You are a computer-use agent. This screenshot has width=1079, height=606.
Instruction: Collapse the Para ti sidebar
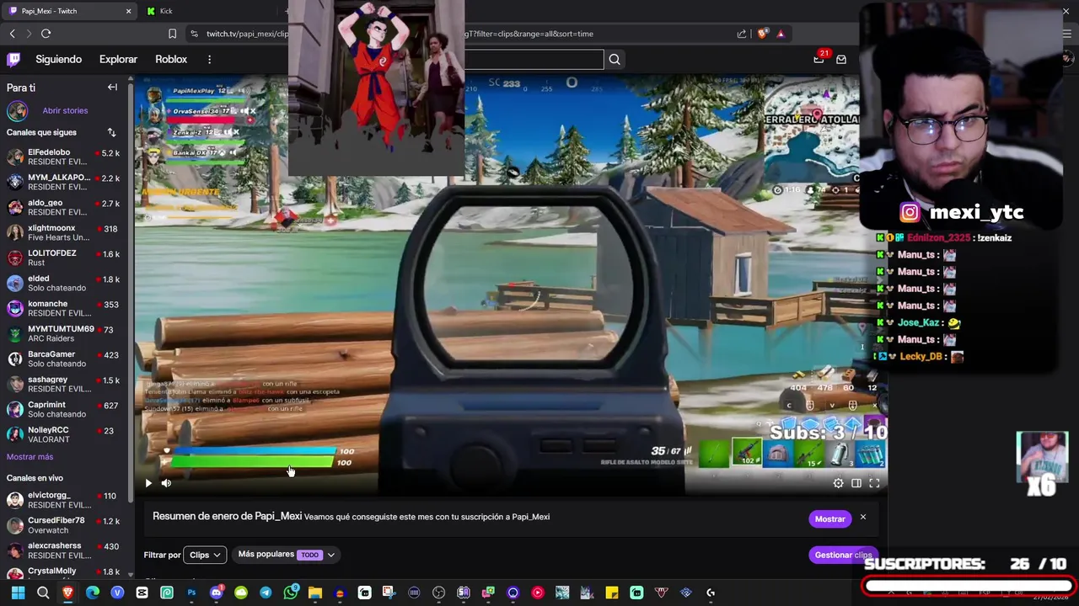[112, 88]
